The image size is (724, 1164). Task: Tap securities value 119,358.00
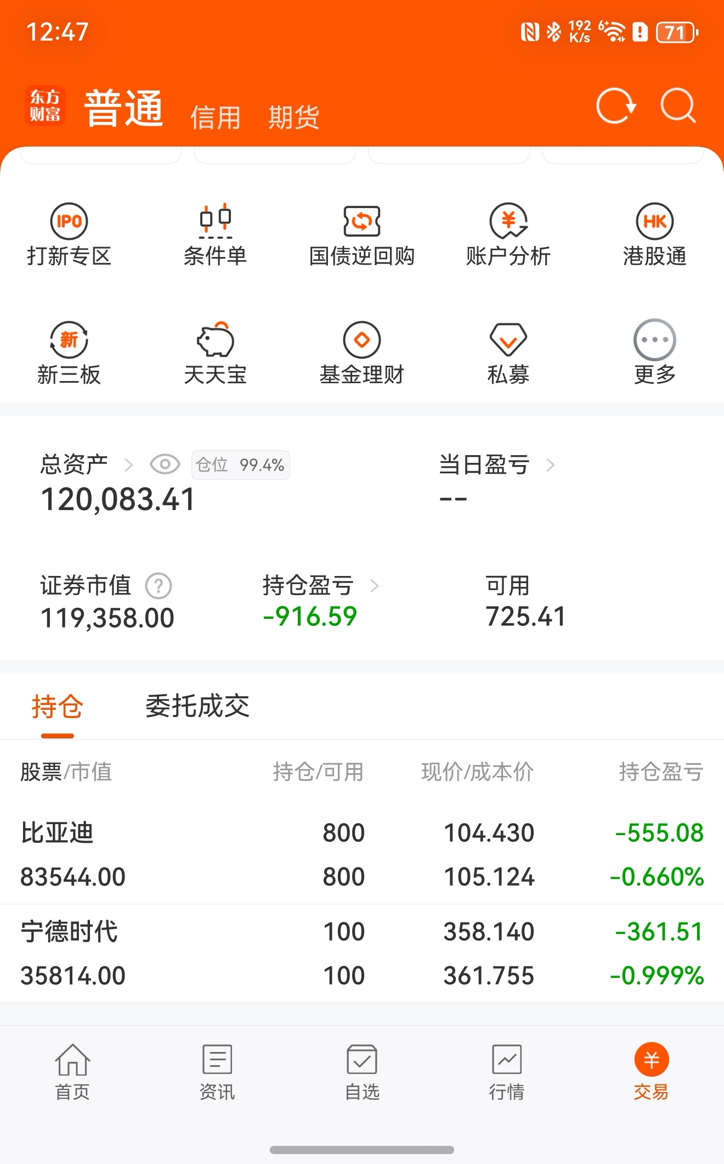click(x=108, y=618)
